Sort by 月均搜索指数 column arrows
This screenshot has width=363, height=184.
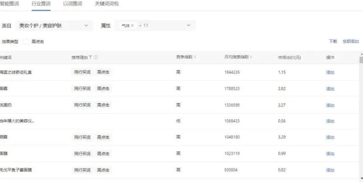tap(251, 57)
